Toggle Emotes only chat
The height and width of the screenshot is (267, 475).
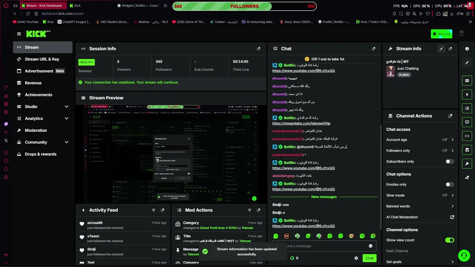(449, 185)
